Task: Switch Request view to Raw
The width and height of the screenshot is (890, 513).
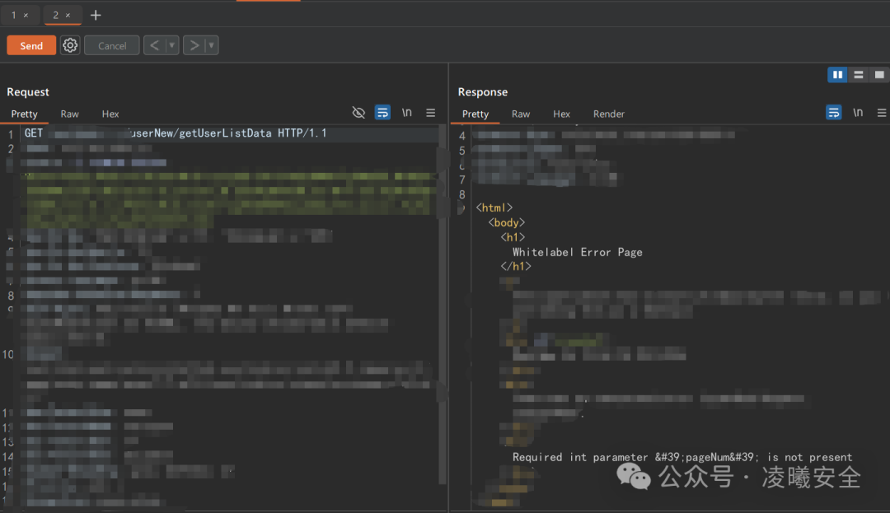Action: pyautogui.click(x=70, y=114)
